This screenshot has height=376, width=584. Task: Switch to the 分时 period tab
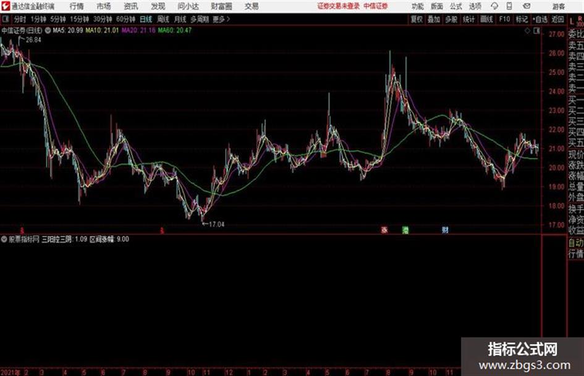coord(20,19)
